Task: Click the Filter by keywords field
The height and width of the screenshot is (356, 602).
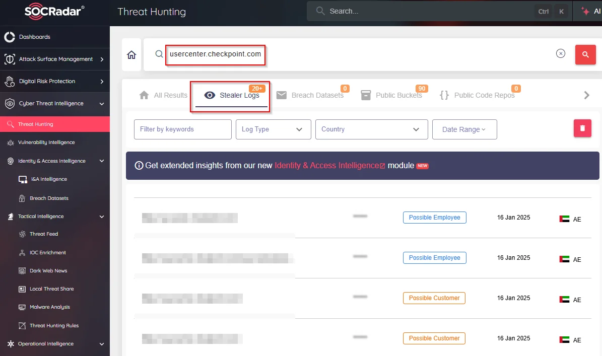Action: [x=183, y=129]
